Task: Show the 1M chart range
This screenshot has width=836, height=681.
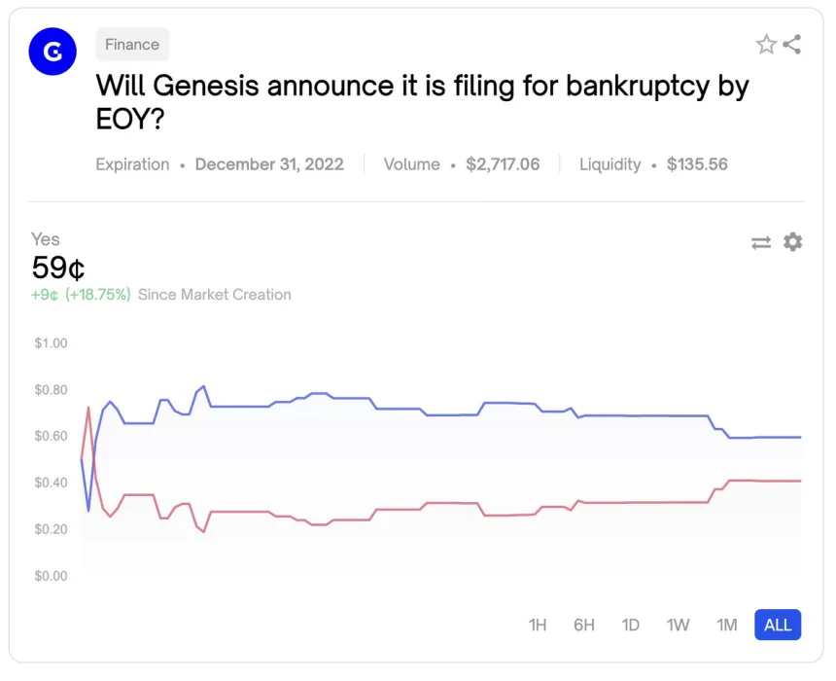Action: pyautogui.click(x=726, y=625)
